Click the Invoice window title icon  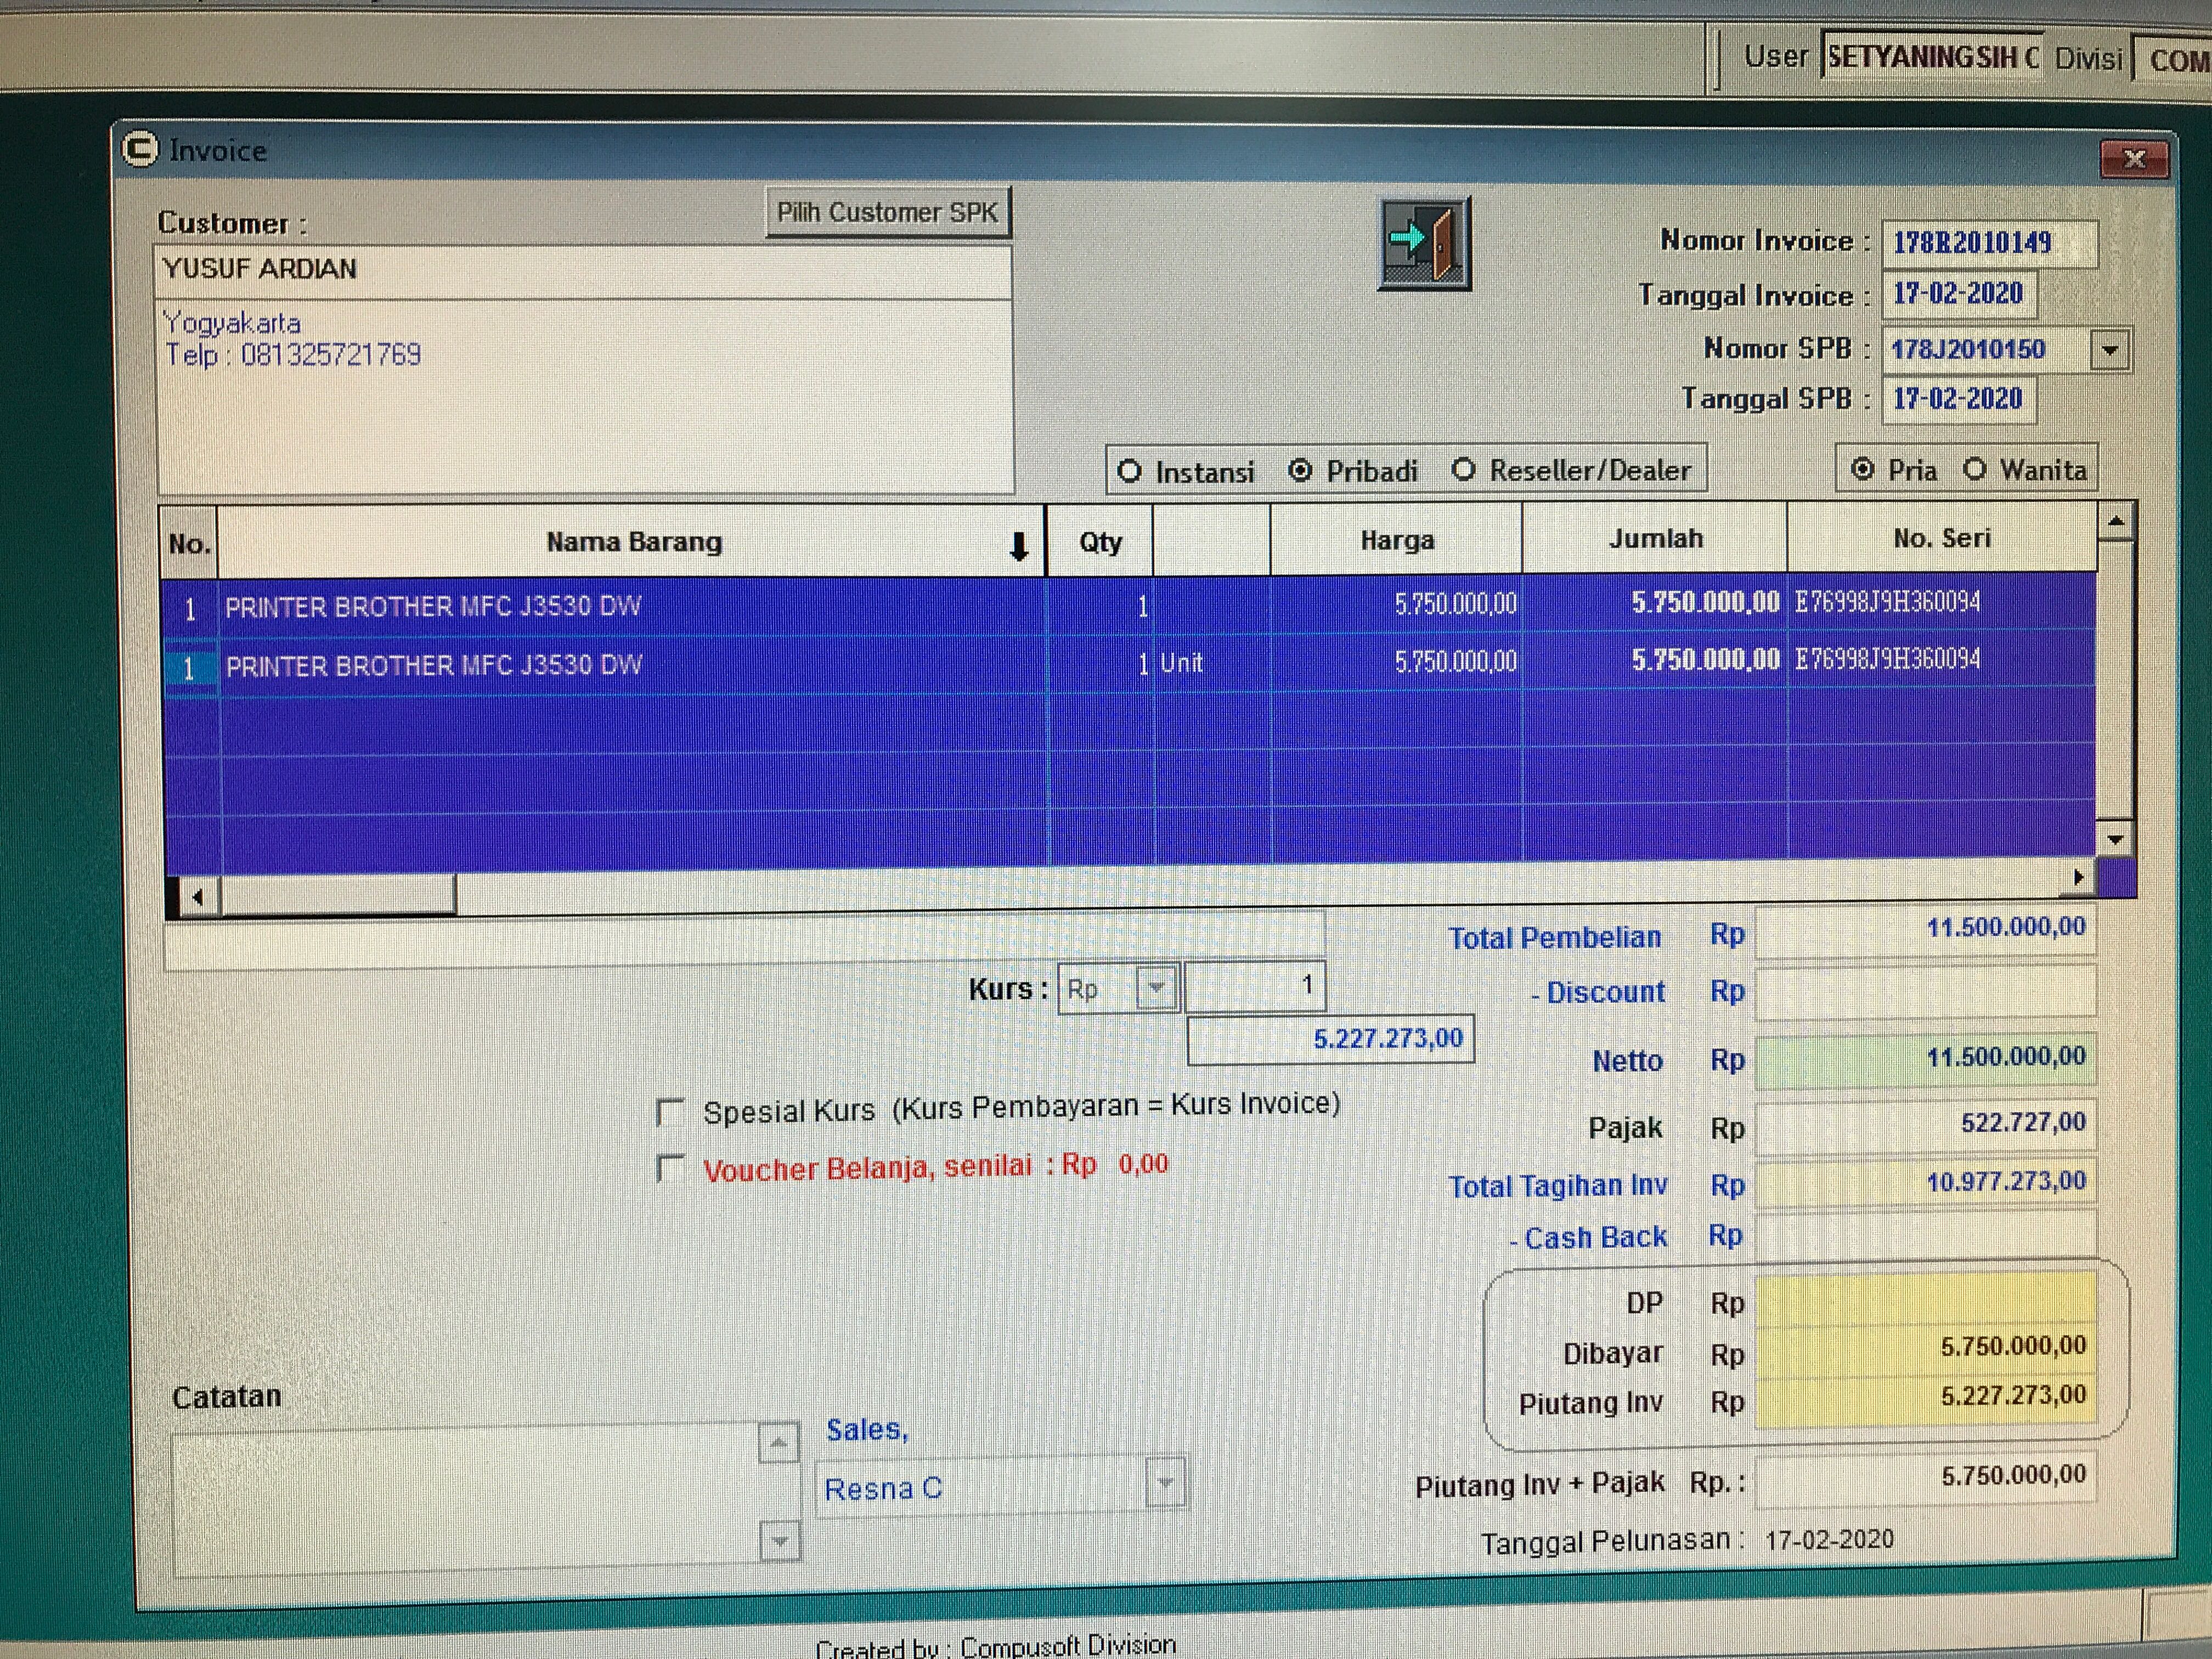[x=140, y=150]
